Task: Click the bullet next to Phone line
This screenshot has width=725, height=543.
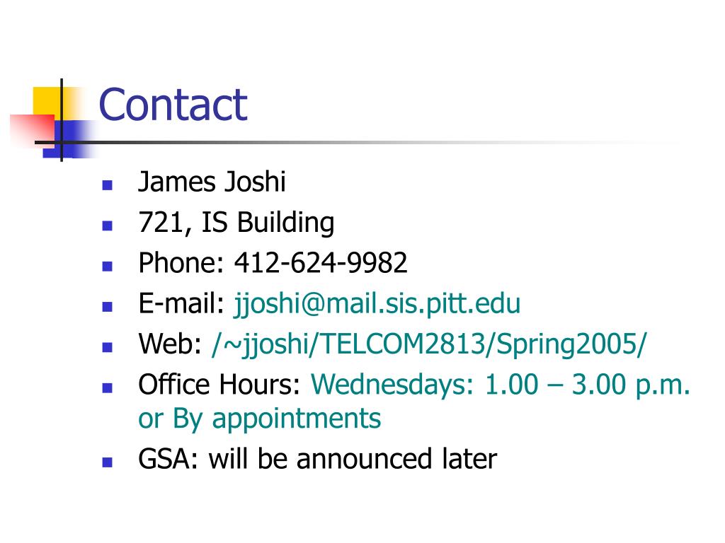Action: pyautogui.click(x=108, y=267)
